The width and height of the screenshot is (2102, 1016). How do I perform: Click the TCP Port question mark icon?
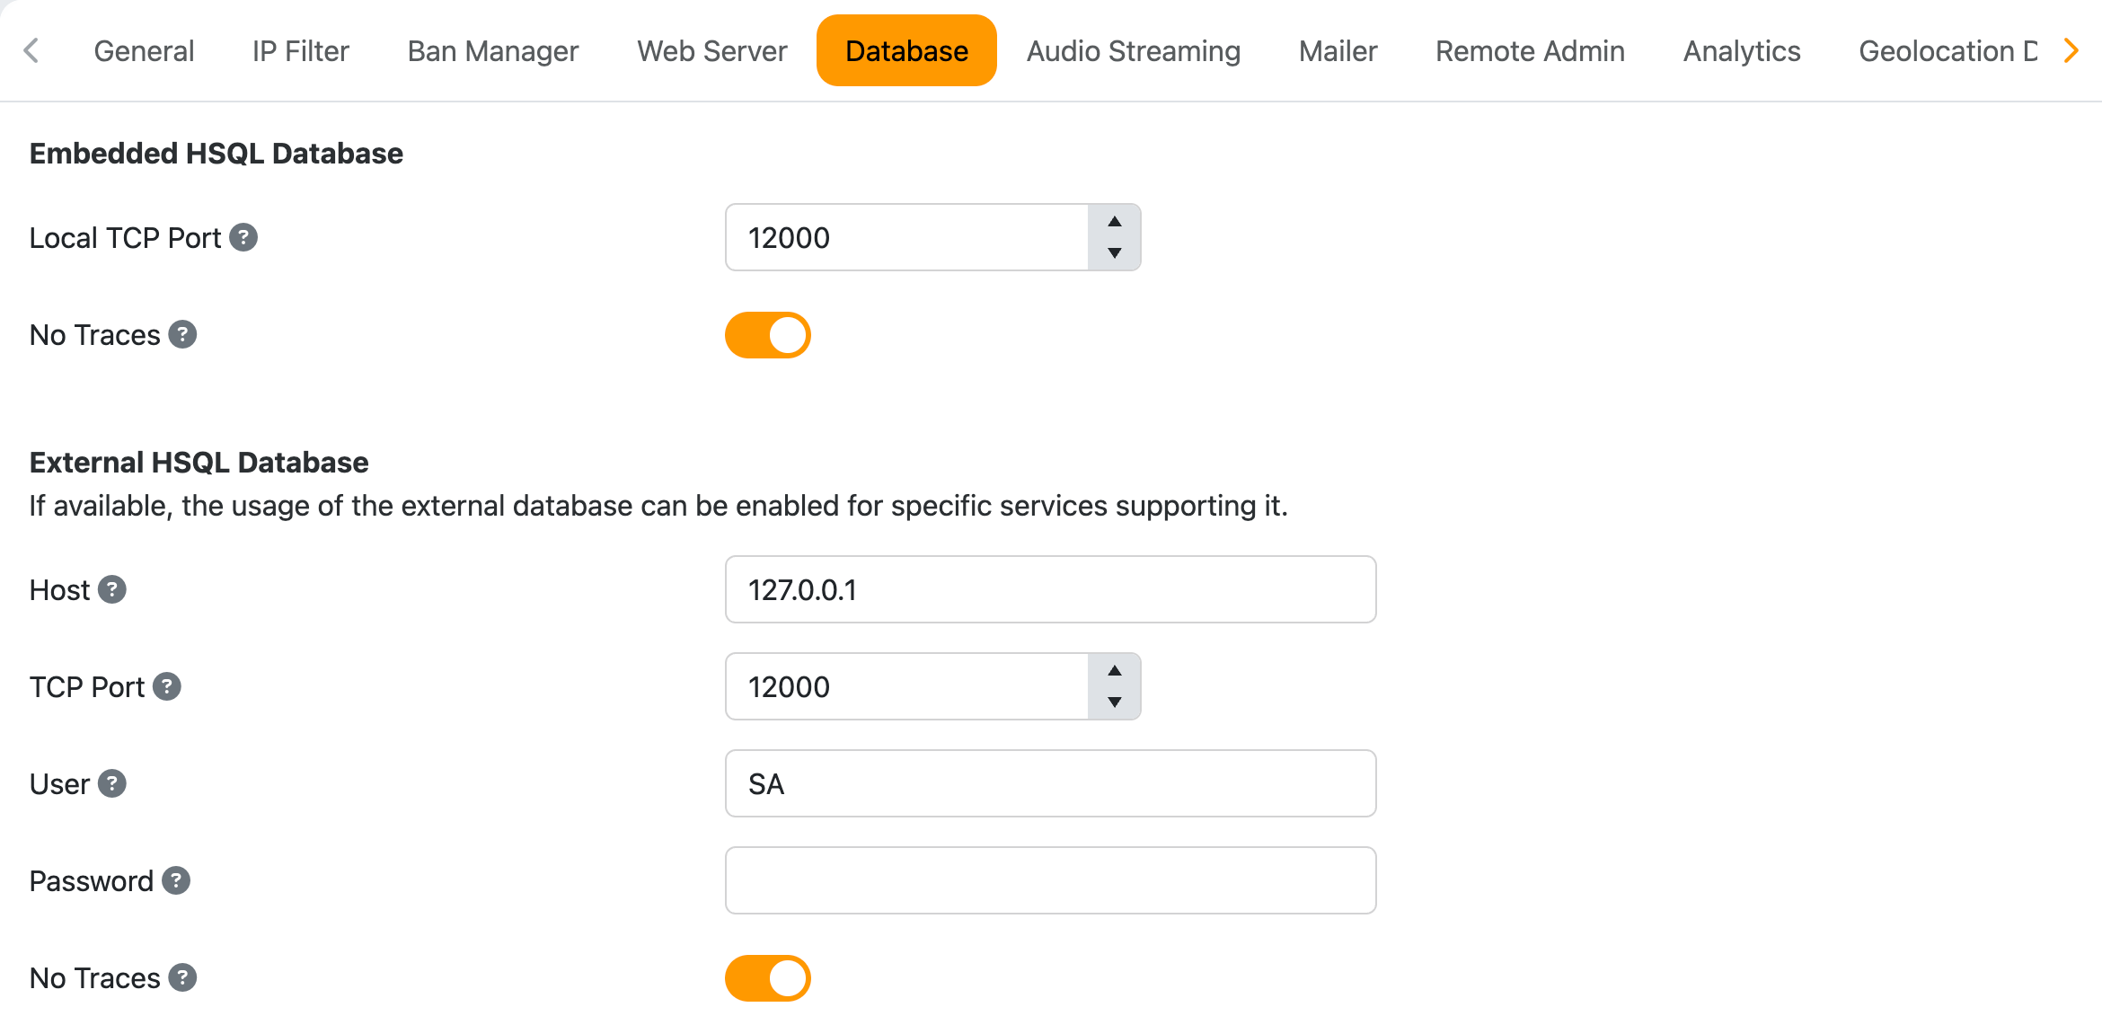(x=166, y=686)
